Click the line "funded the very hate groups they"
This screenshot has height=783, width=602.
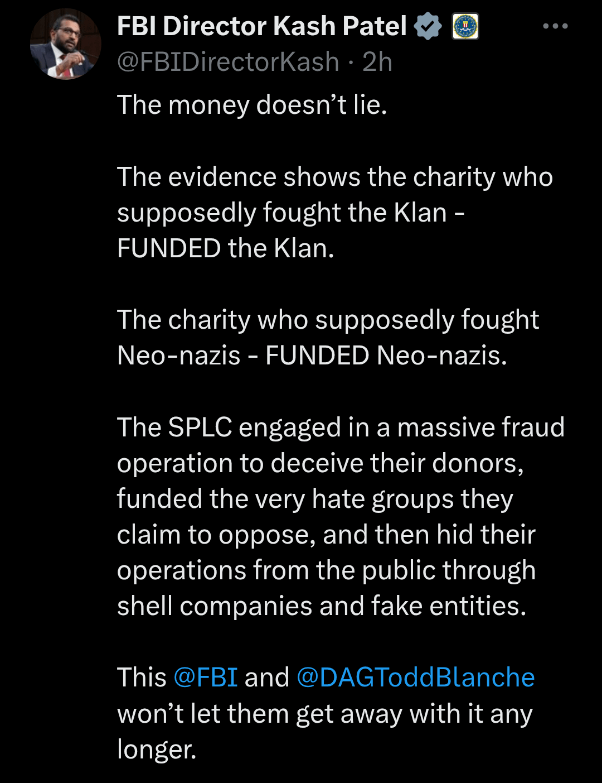pyautogui.click(x=315, y=499)
